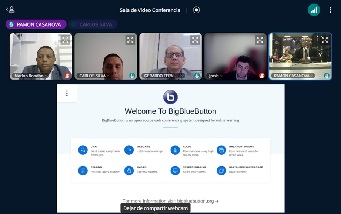Click the Chat feature icon
This screenshot has height=214, width=341.
[83, 150]
